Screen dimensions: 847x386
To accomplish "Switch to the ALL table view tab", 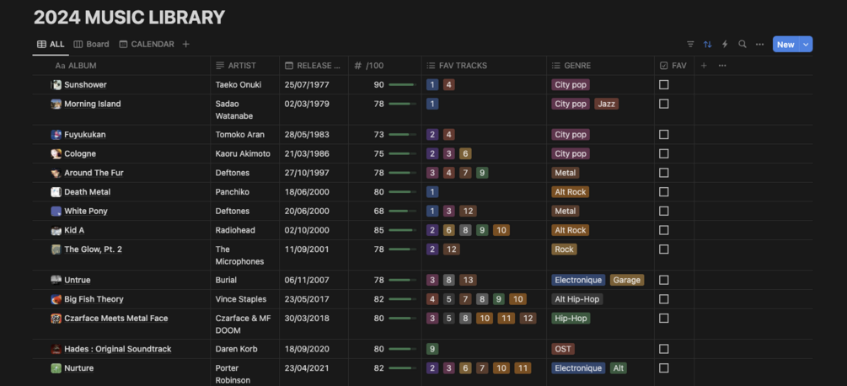I will (x=51, y=45).
